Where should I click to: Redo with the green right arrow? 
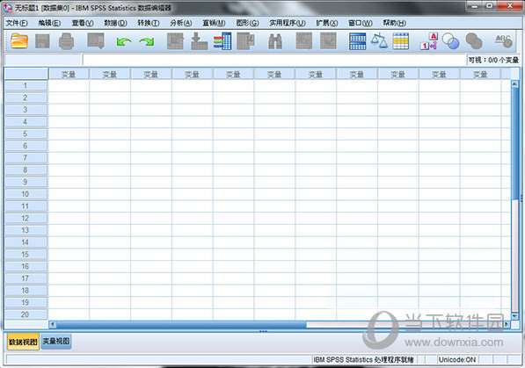pos(147,42)
